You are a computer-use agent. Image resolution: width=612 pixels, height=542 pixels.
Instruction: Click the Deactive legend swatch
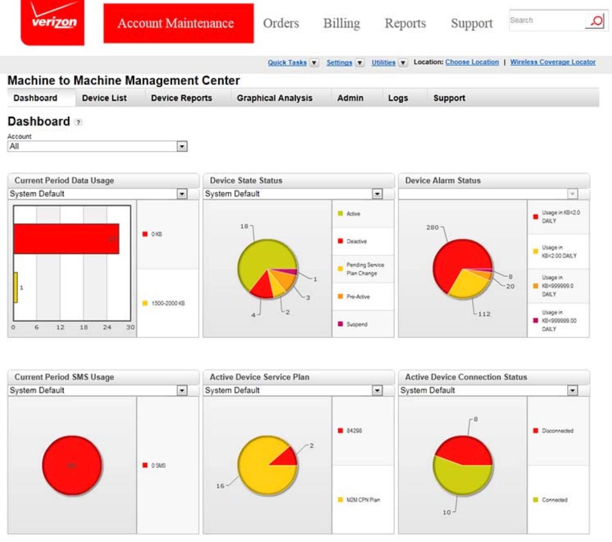pos(340,241)
